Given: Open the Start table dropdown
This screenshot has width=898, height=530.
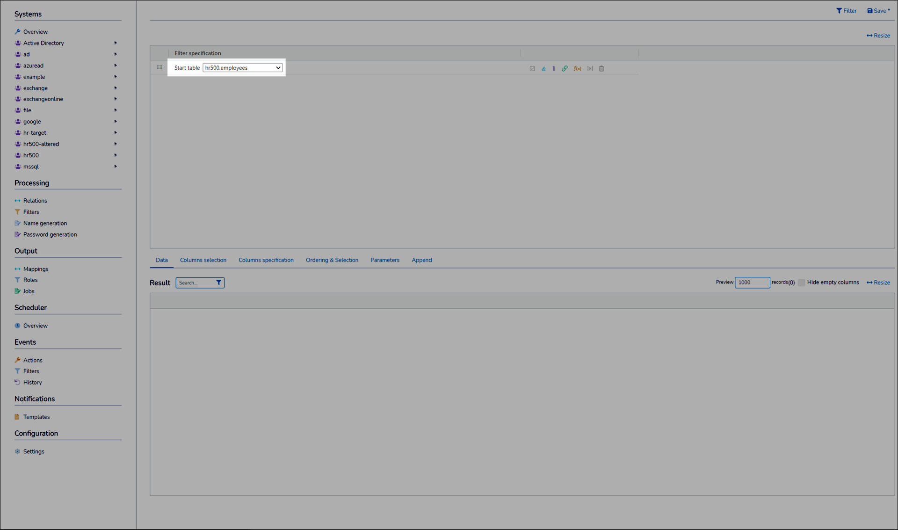Looking at the screenshot, I should coord(242,68).
